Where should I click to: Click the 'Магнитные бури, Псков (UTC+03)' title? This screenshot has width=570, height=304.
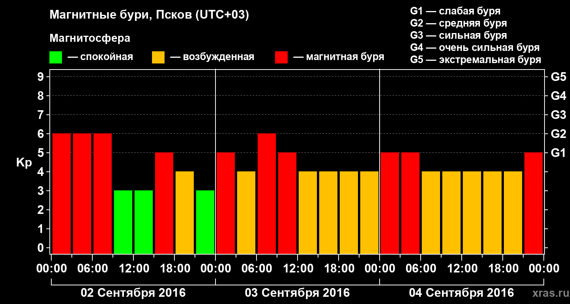pyautogui.click(x=149, y=15)
